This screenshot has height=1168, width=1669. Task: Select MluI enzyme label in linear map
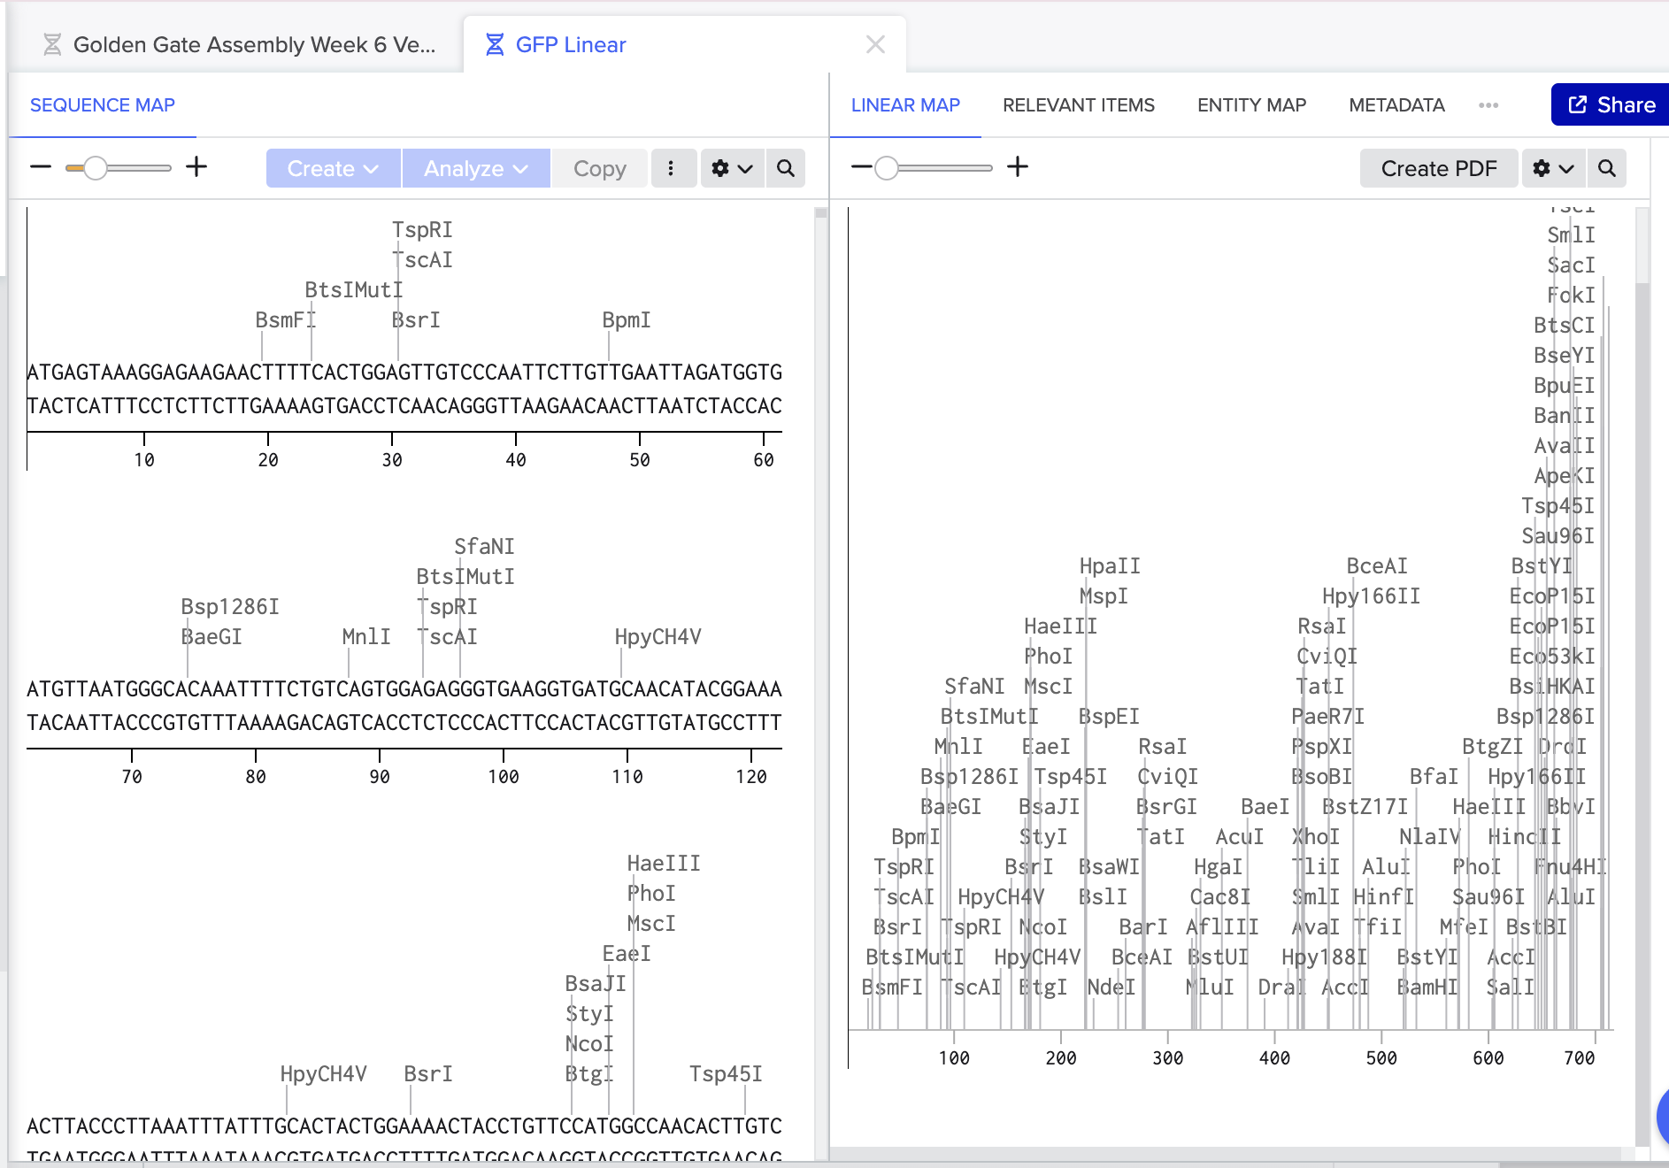tap(1210, 987)
